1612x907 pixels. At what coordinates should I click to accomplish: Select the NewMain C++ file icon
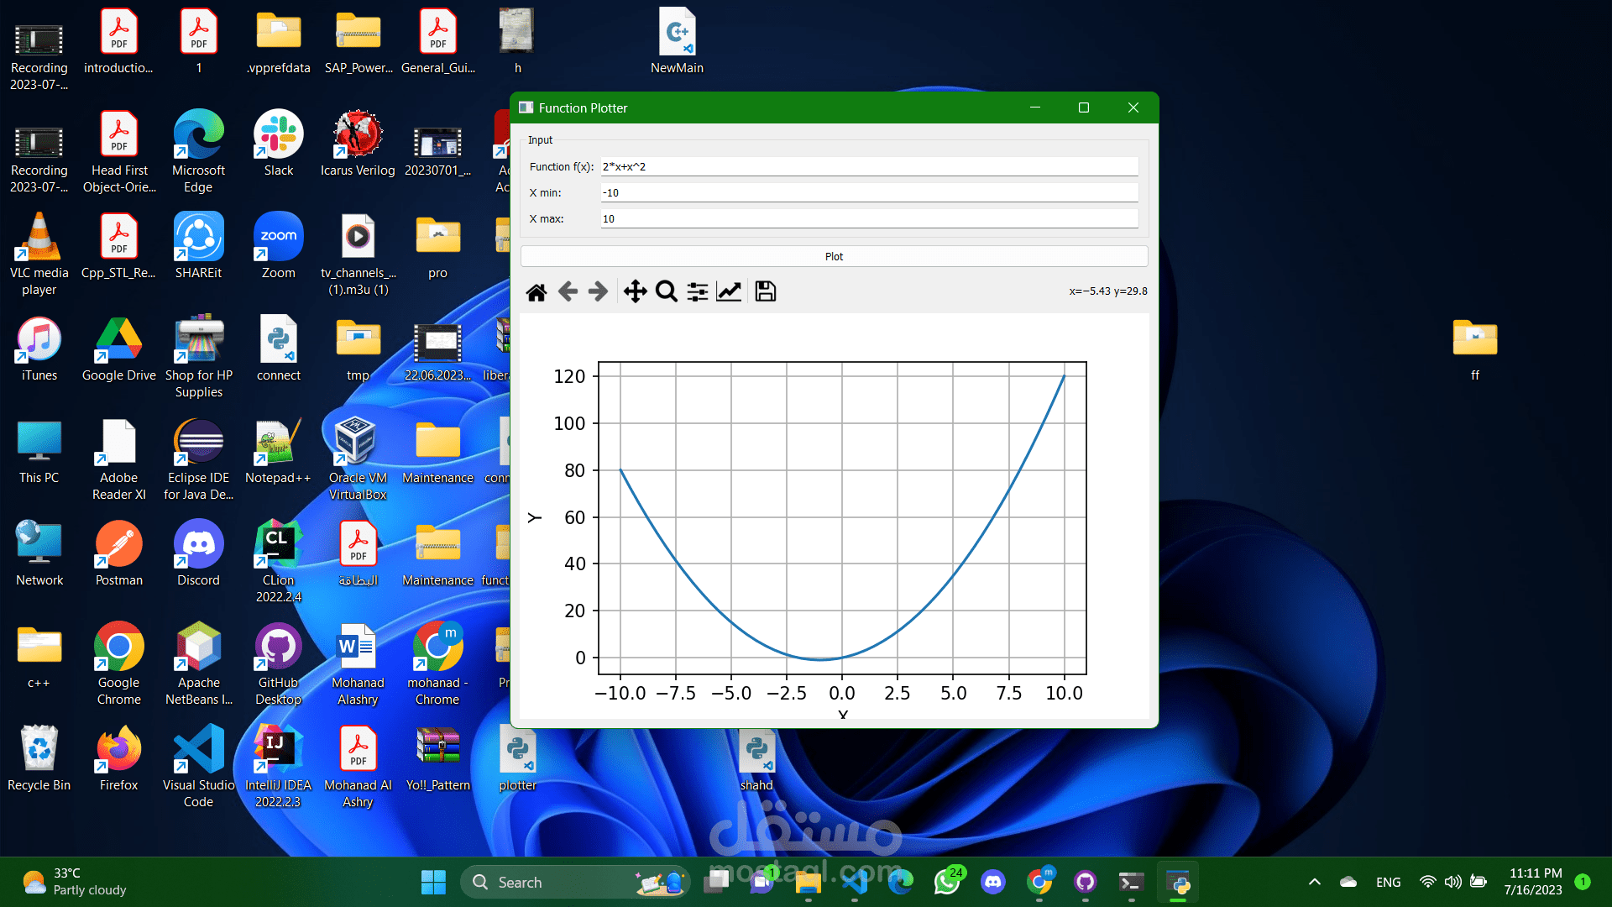pos(677,41)
